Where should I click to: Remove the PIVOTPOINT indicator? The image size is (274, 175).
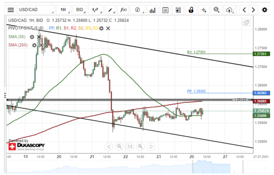coord(108,28)
